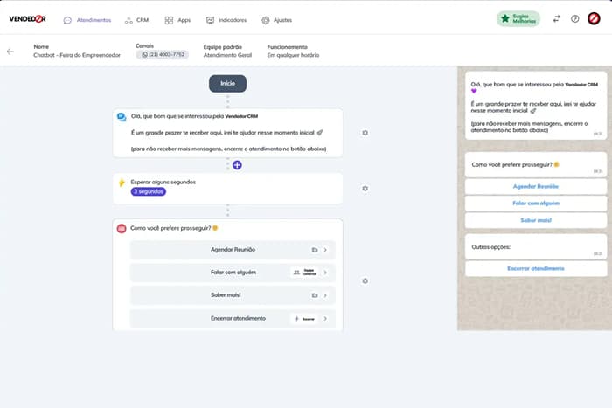This screenshot has height=408, width=612.
Task: Click Agendar Reunião in the preview panel
Action: [x=536, y=186]
